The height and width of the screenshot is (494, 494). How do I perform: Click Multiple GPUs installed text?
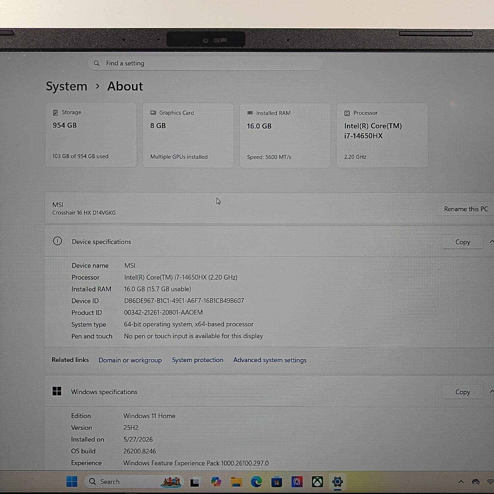(179, 157)
